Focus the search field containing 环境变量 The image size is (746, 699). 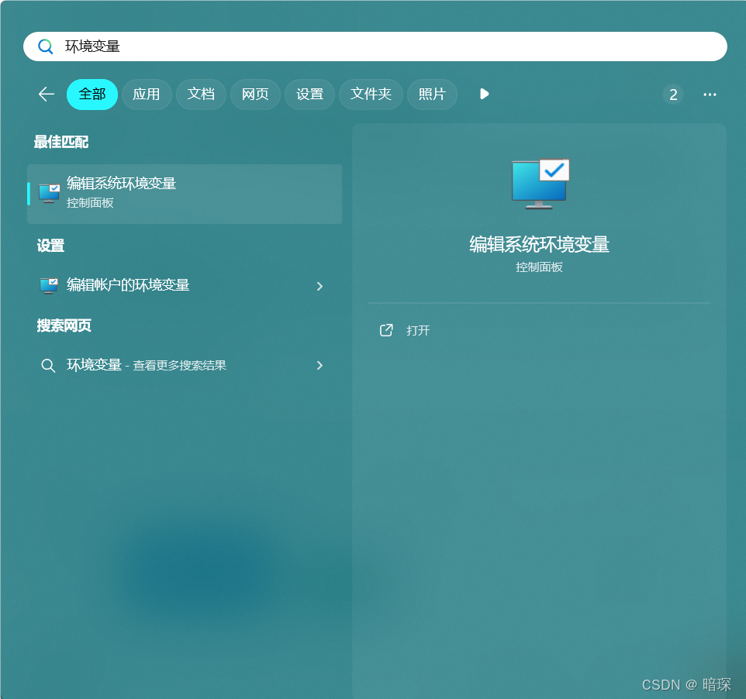pos(375,46)
